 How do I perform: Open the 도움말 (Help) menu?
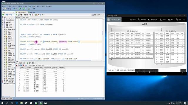(x=49, y=6)
